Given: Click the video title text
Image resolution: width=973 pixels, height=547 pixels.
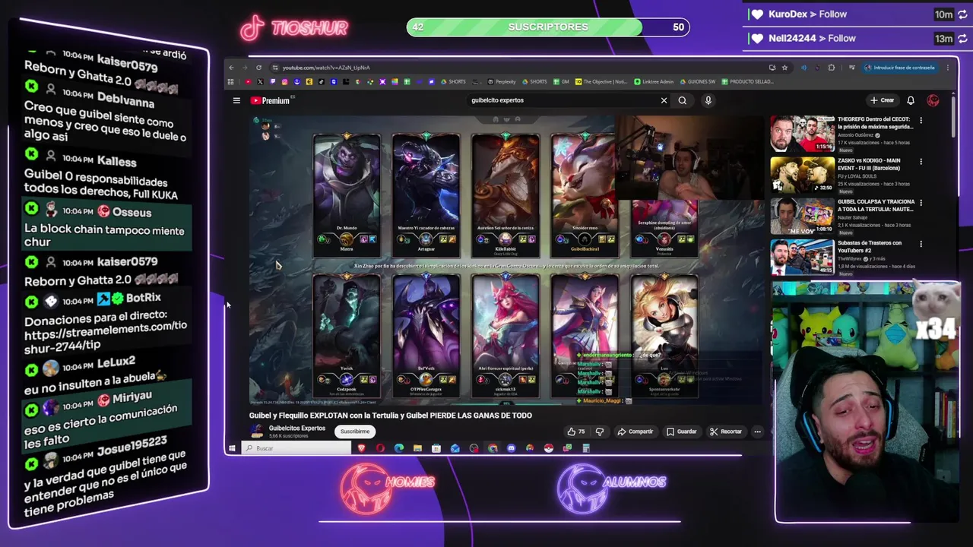Looking at the screenshot, I should pyautogui.click(x=391, y=416).
